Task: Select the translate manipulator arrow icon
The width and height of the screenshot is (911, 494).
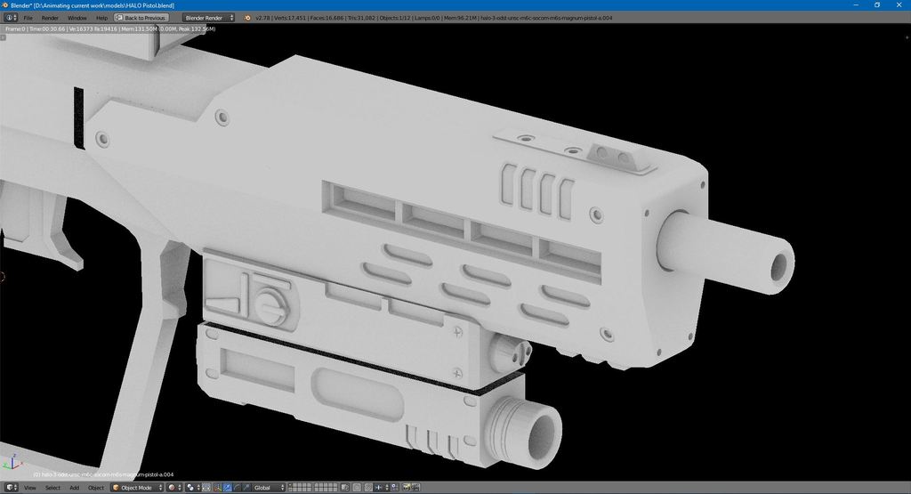Action: pyautogui.click(x=227, y=488)
